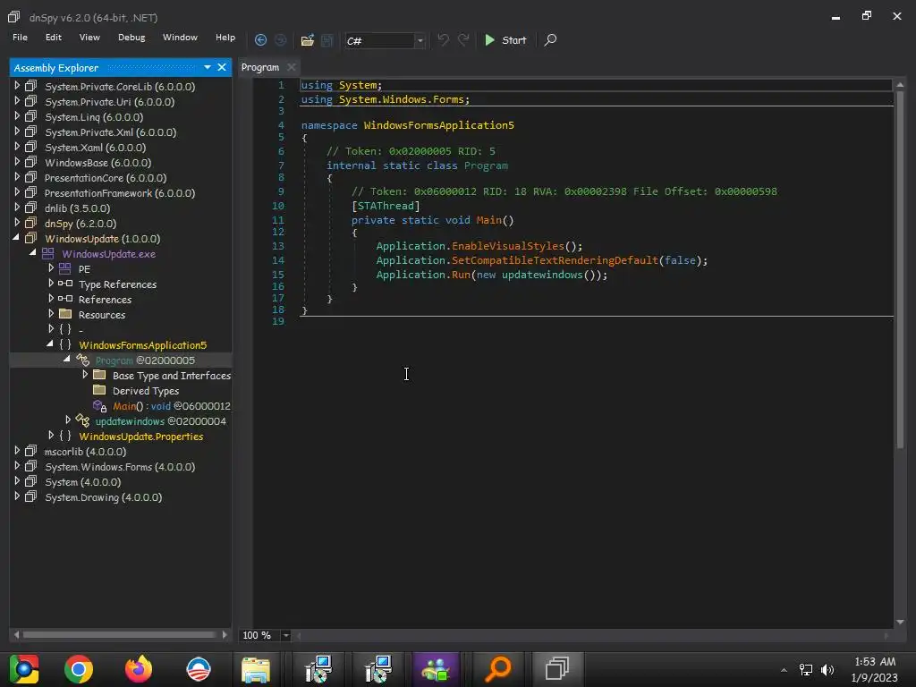The height and width of the screenshot is (687, 916).
Task: Click the Program class icon
Action: (x=83, y=360)
